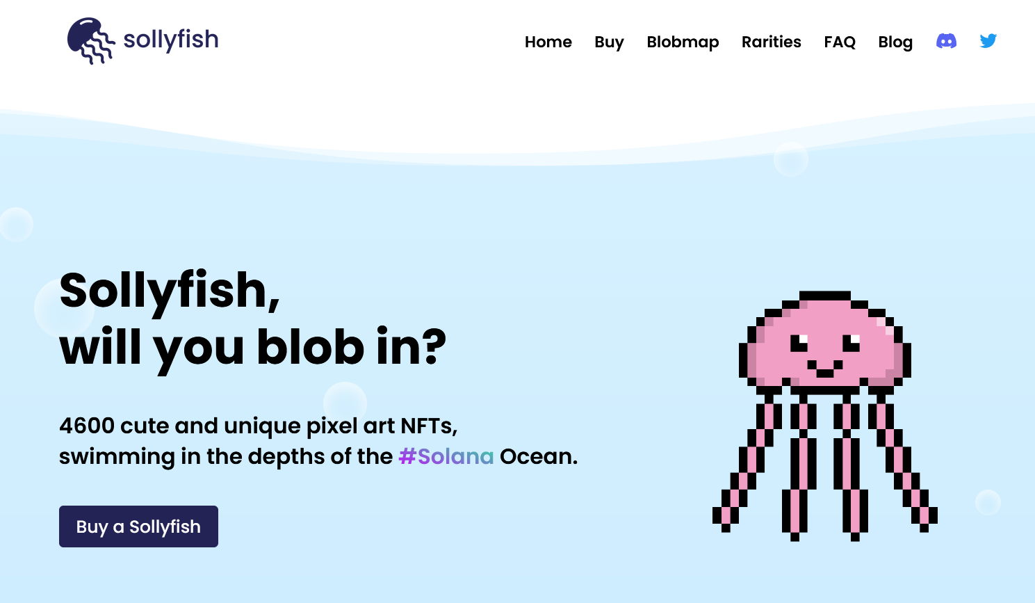The width and height of the screenshot is (1035, 603).
Task: Click the bubble above the word pixel
Action: (345, 403)
